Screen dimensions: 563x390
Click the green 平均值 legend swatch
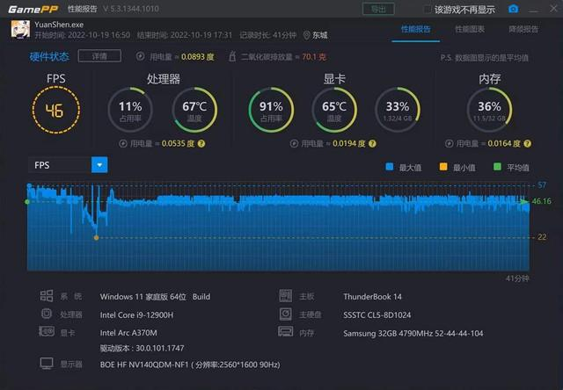497,167
